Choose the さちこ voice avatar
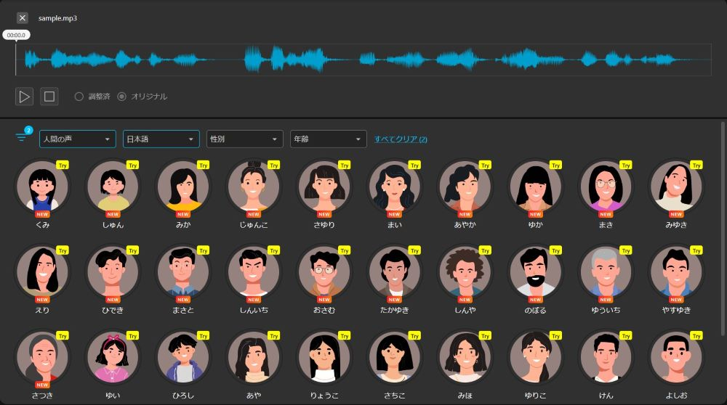This screenshot has height=405, width=727. tap(395, 356)
